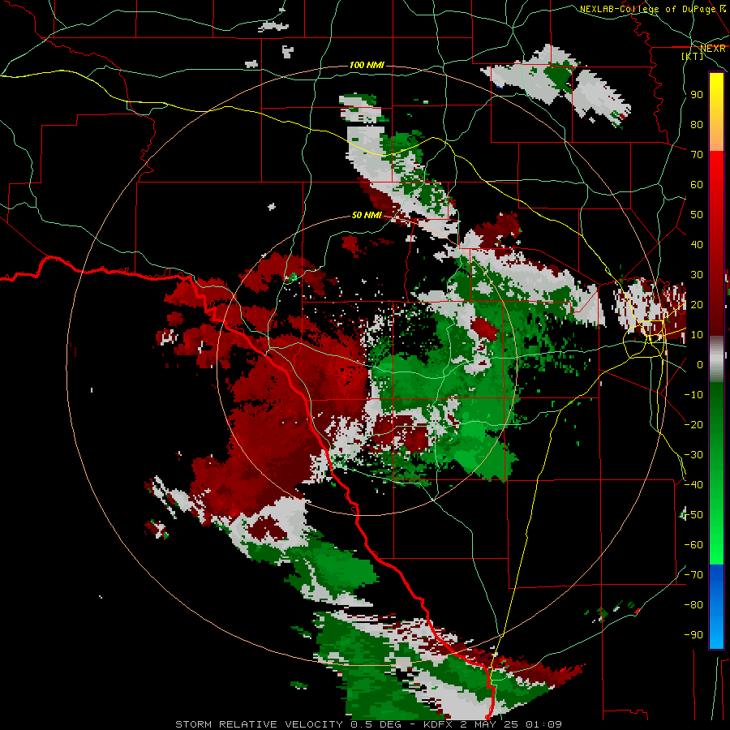Click the -70 value on the velocity scale
730x730 pixels.
tap(693, 575)
